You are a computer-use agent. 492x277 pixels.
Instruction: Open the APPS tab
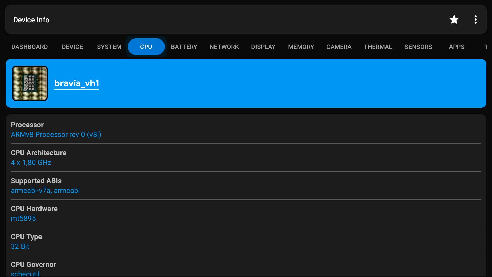(x=457, y=47)
